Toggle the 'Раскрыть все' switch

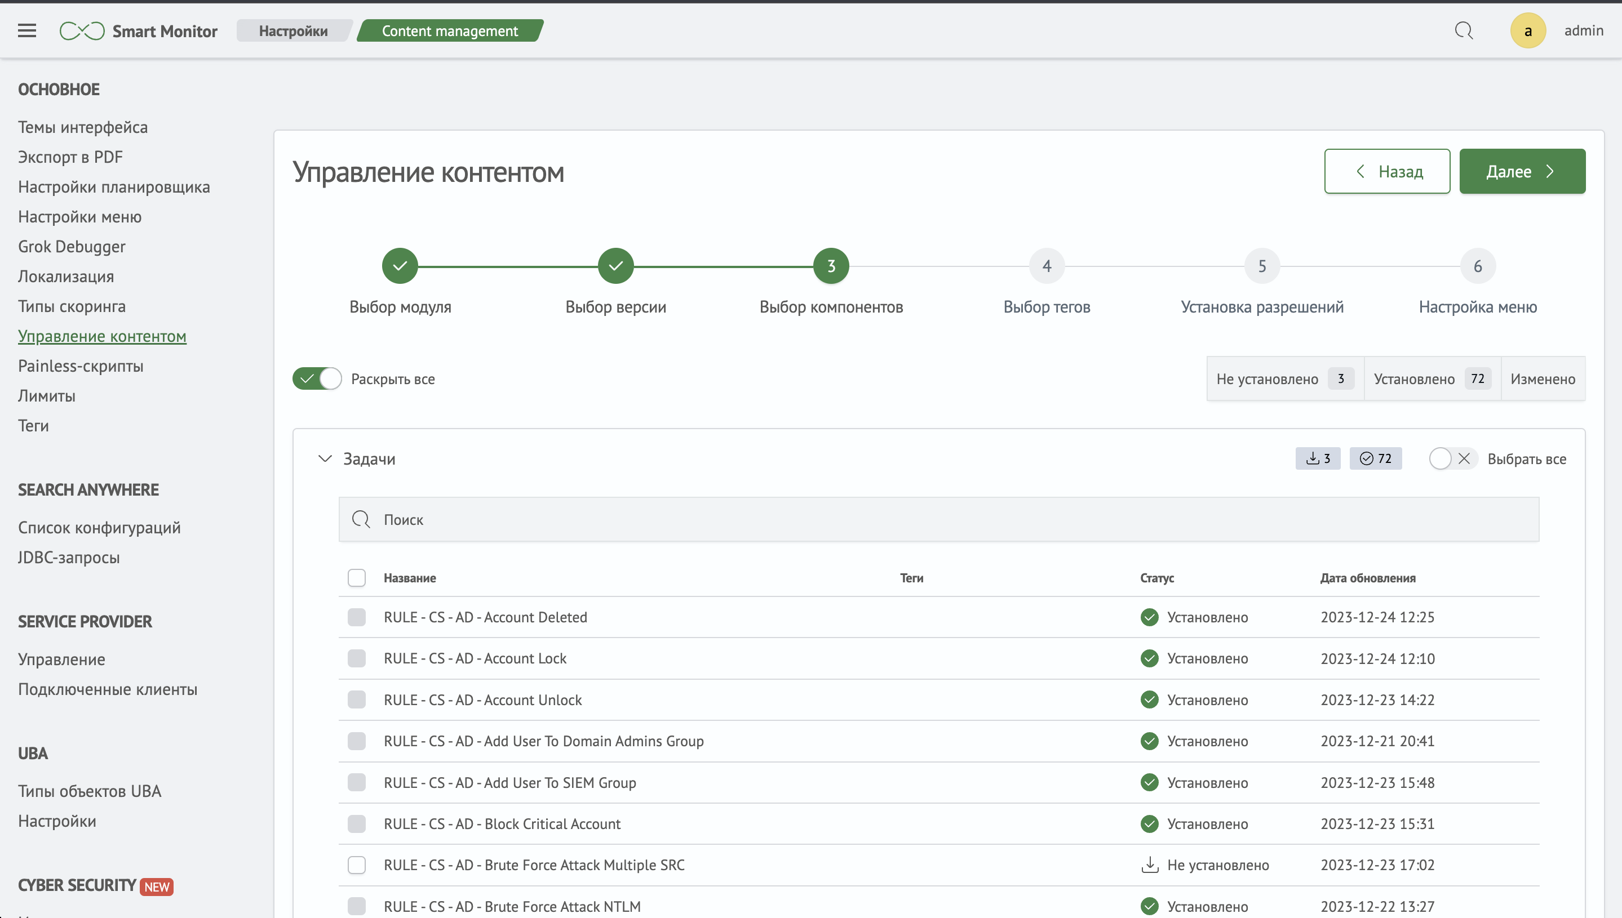point(317,378)
